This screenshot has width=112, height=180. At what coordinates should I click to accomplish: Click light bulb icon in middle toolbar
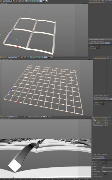pos(52,57)
